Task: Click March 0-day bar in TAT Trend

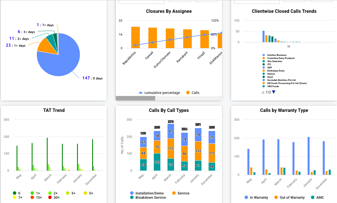Action: [x=47, y=154]
